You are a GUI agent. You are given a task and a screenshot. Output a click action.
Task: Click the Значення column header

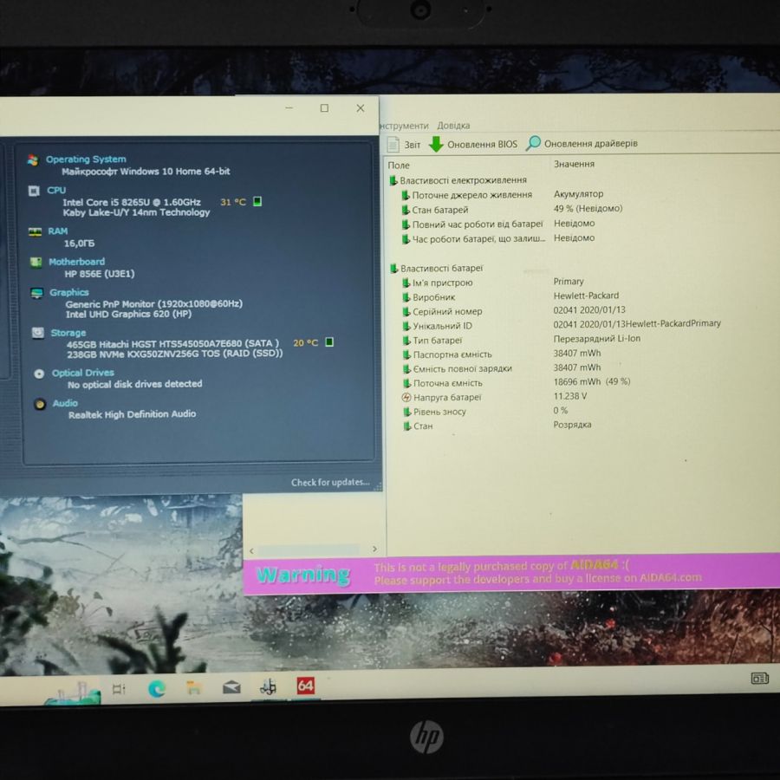(x=574, y=164)
